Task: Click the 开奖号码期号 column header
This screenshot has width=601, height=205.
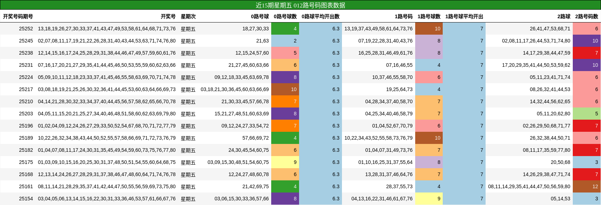Action: [18, 16]
